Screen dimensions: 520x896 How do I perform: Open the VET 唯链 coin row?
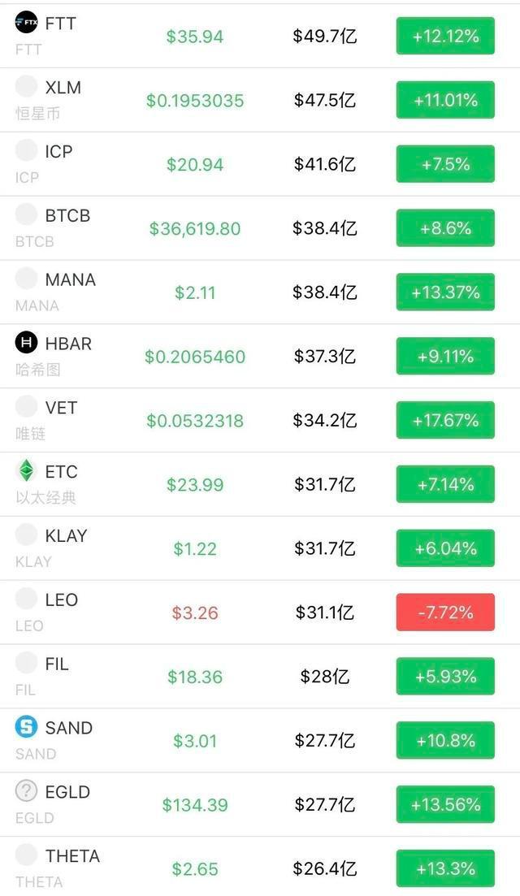click(x=260, y=420)
